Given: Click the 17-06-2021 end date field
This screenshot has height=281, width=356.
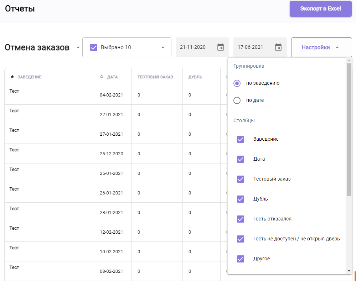Looking at the screenshot, I should pos(260,47).
